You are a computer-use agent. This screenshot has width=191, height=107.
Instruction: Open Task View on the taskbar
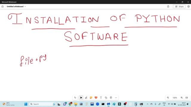59,104
